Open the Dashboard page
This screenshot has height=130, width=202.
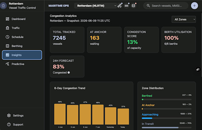[x=22, y=19]
